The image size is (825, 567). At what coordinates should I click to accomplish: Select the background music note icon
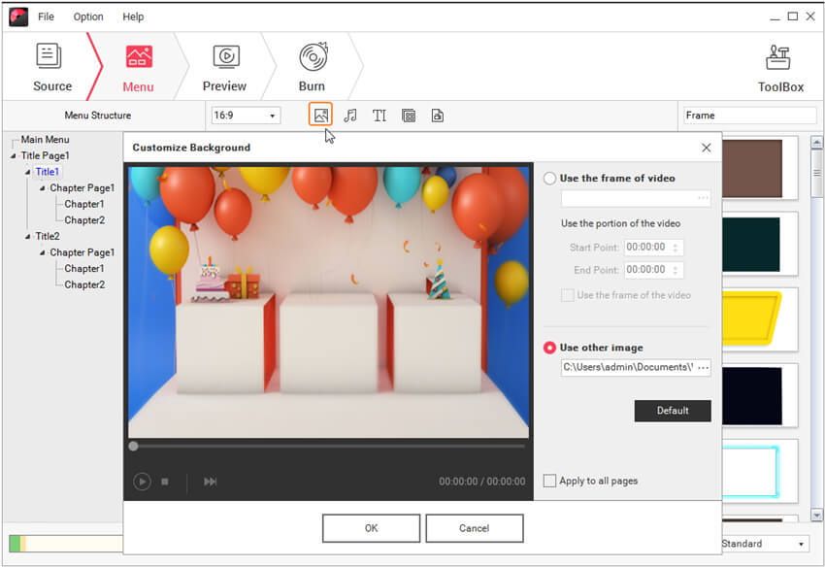click(350, 115)
